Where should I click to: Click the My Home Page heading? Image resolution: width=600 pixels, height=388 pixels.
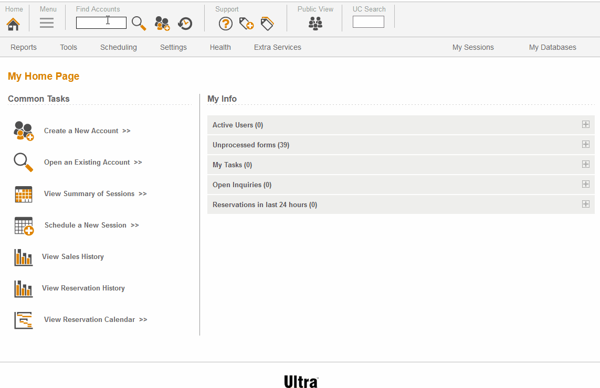coord(44,76)
